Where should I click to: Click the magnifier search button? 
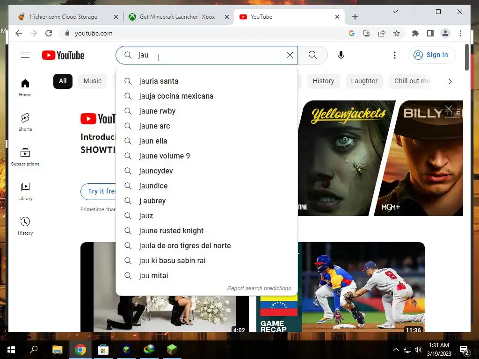313,55
